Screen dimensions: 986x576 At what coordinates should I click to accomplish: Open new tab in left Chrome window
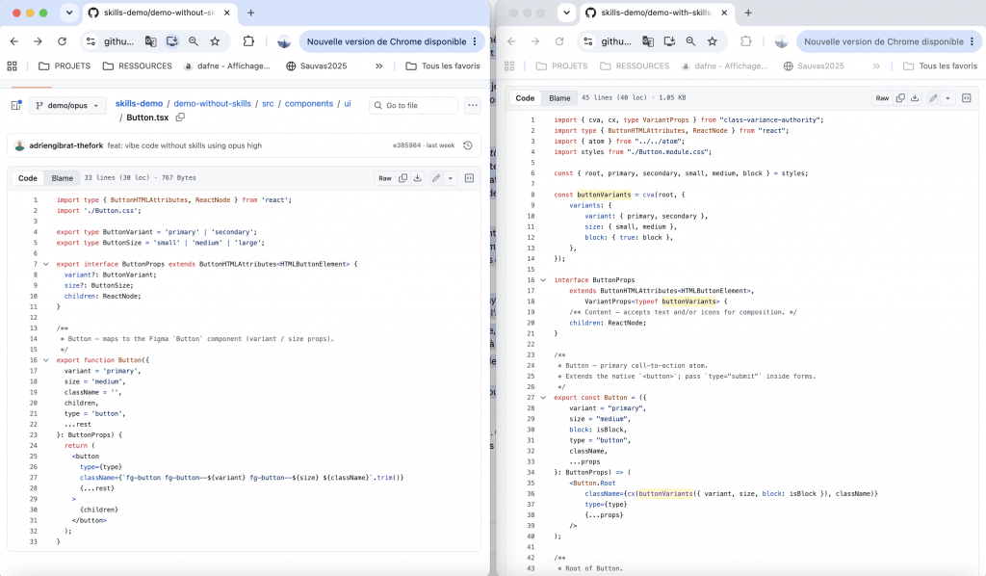pyautogui.click(x=251, y=13)
